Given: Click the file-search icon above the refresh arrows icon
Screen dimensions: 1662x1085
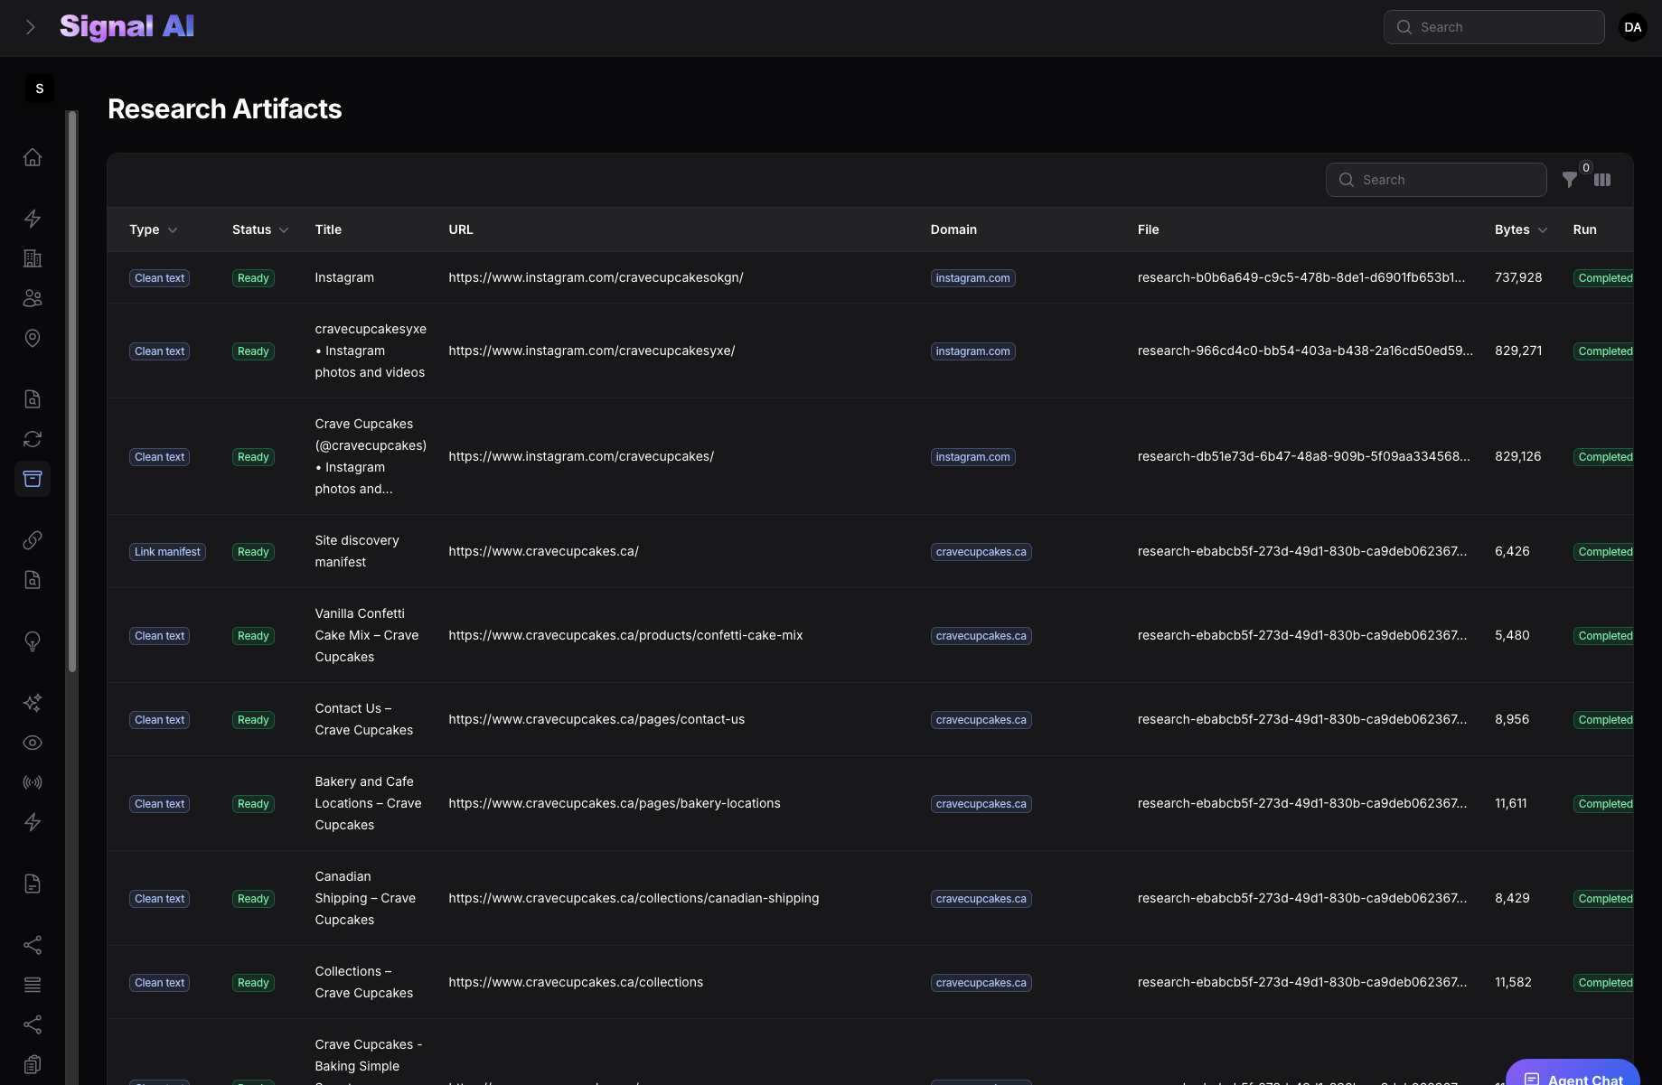Looking at the screenshot, I should (x=33, y=399).
